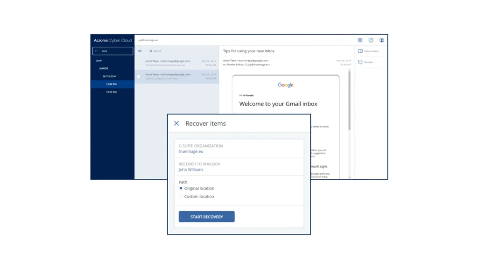This screenshot has width=478, height=269.
Task: Change the John Williams mailbox link
Action: (191, 170)
